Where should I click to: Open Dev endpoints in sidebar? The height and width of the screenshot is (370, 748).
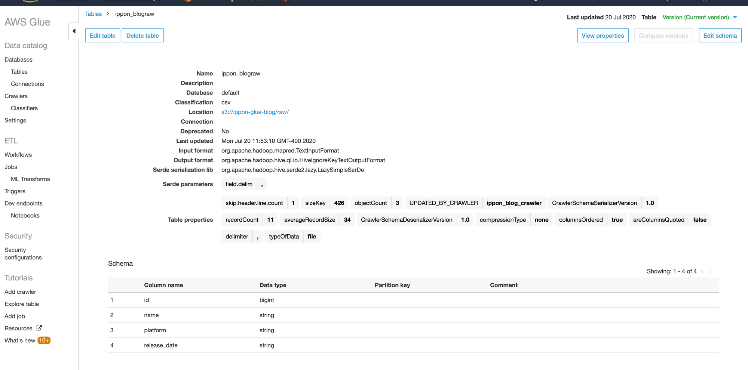click(x=24, y=203)
